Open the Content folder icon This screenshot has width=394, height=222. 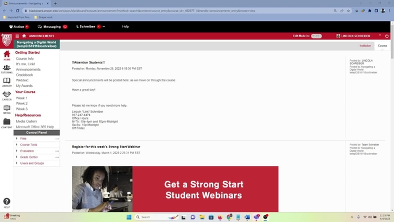[x=7, y=123]
